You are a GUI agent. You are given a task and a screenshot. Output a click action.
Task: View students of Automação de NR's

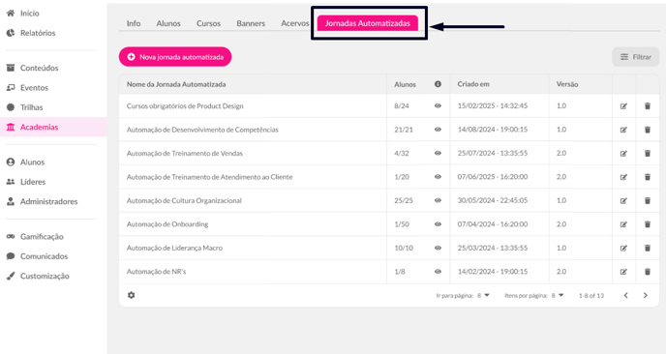[x=438, y=271]
